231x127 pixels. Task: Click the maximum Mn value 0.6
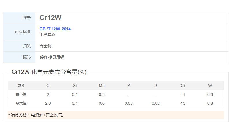[102, 103]
